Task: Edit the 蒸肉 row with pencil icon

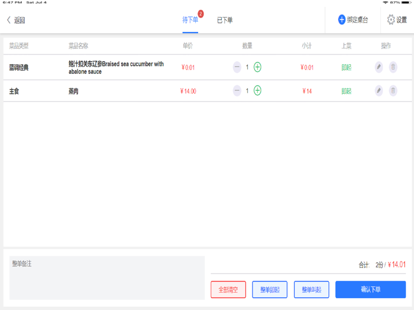Action: pos(379,91)
